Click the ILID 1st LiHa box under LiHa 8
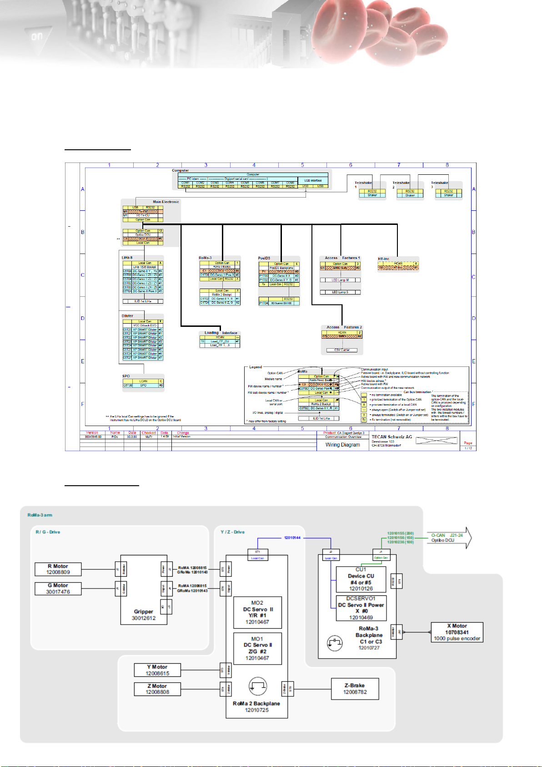Image resolution: width=542 pixels, height=767 pixels. pyautogui.click(x=143, y=301)
